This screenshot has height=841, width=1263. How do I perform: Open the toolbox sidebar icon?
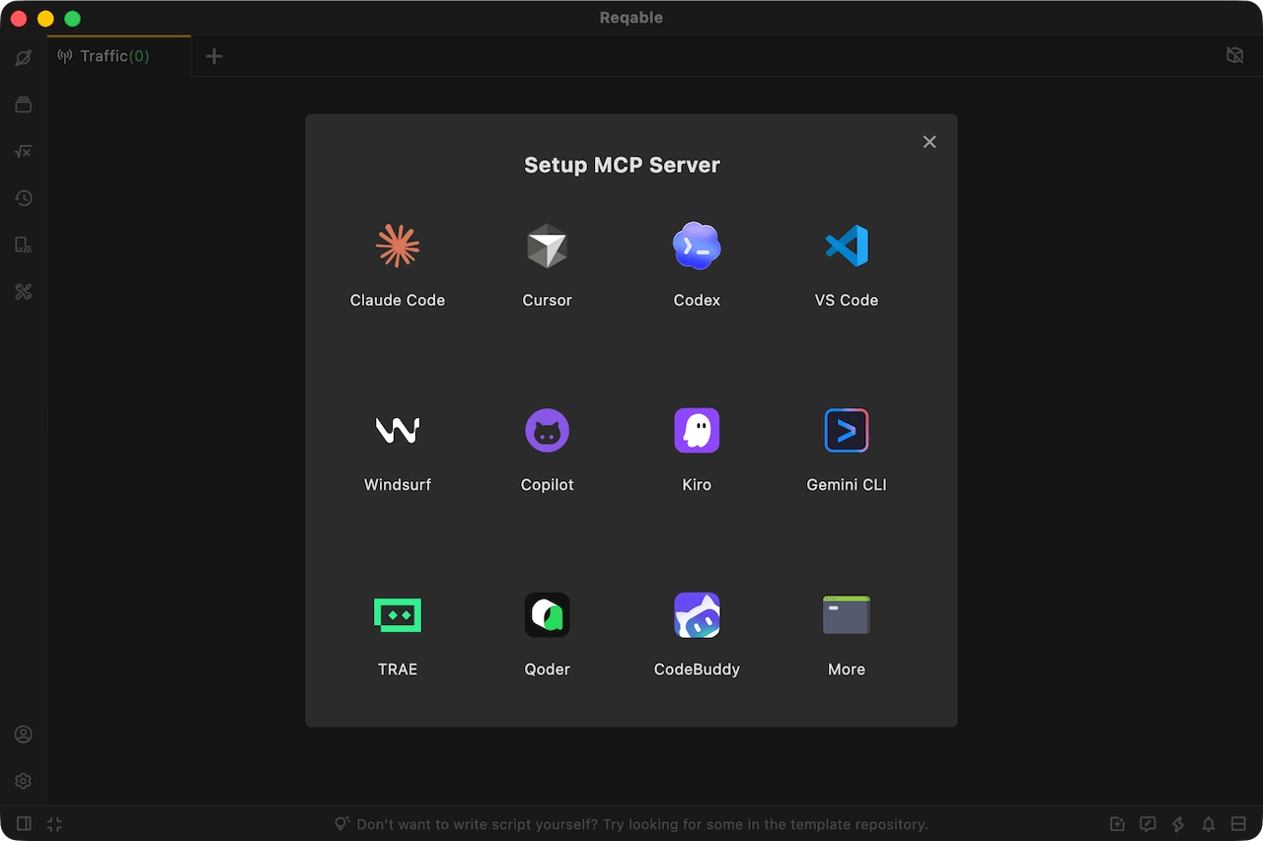click(x=24, y=292)
